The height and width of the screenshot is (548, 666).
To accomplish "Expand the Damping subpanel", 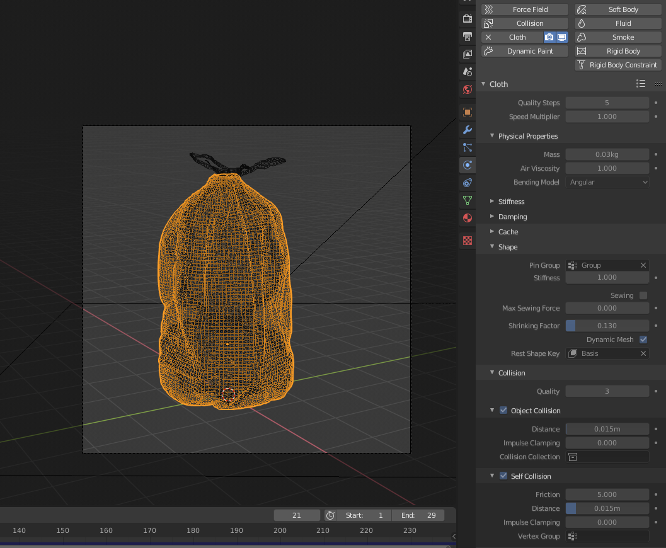I will pyautogui.click(x=512, y=217).
